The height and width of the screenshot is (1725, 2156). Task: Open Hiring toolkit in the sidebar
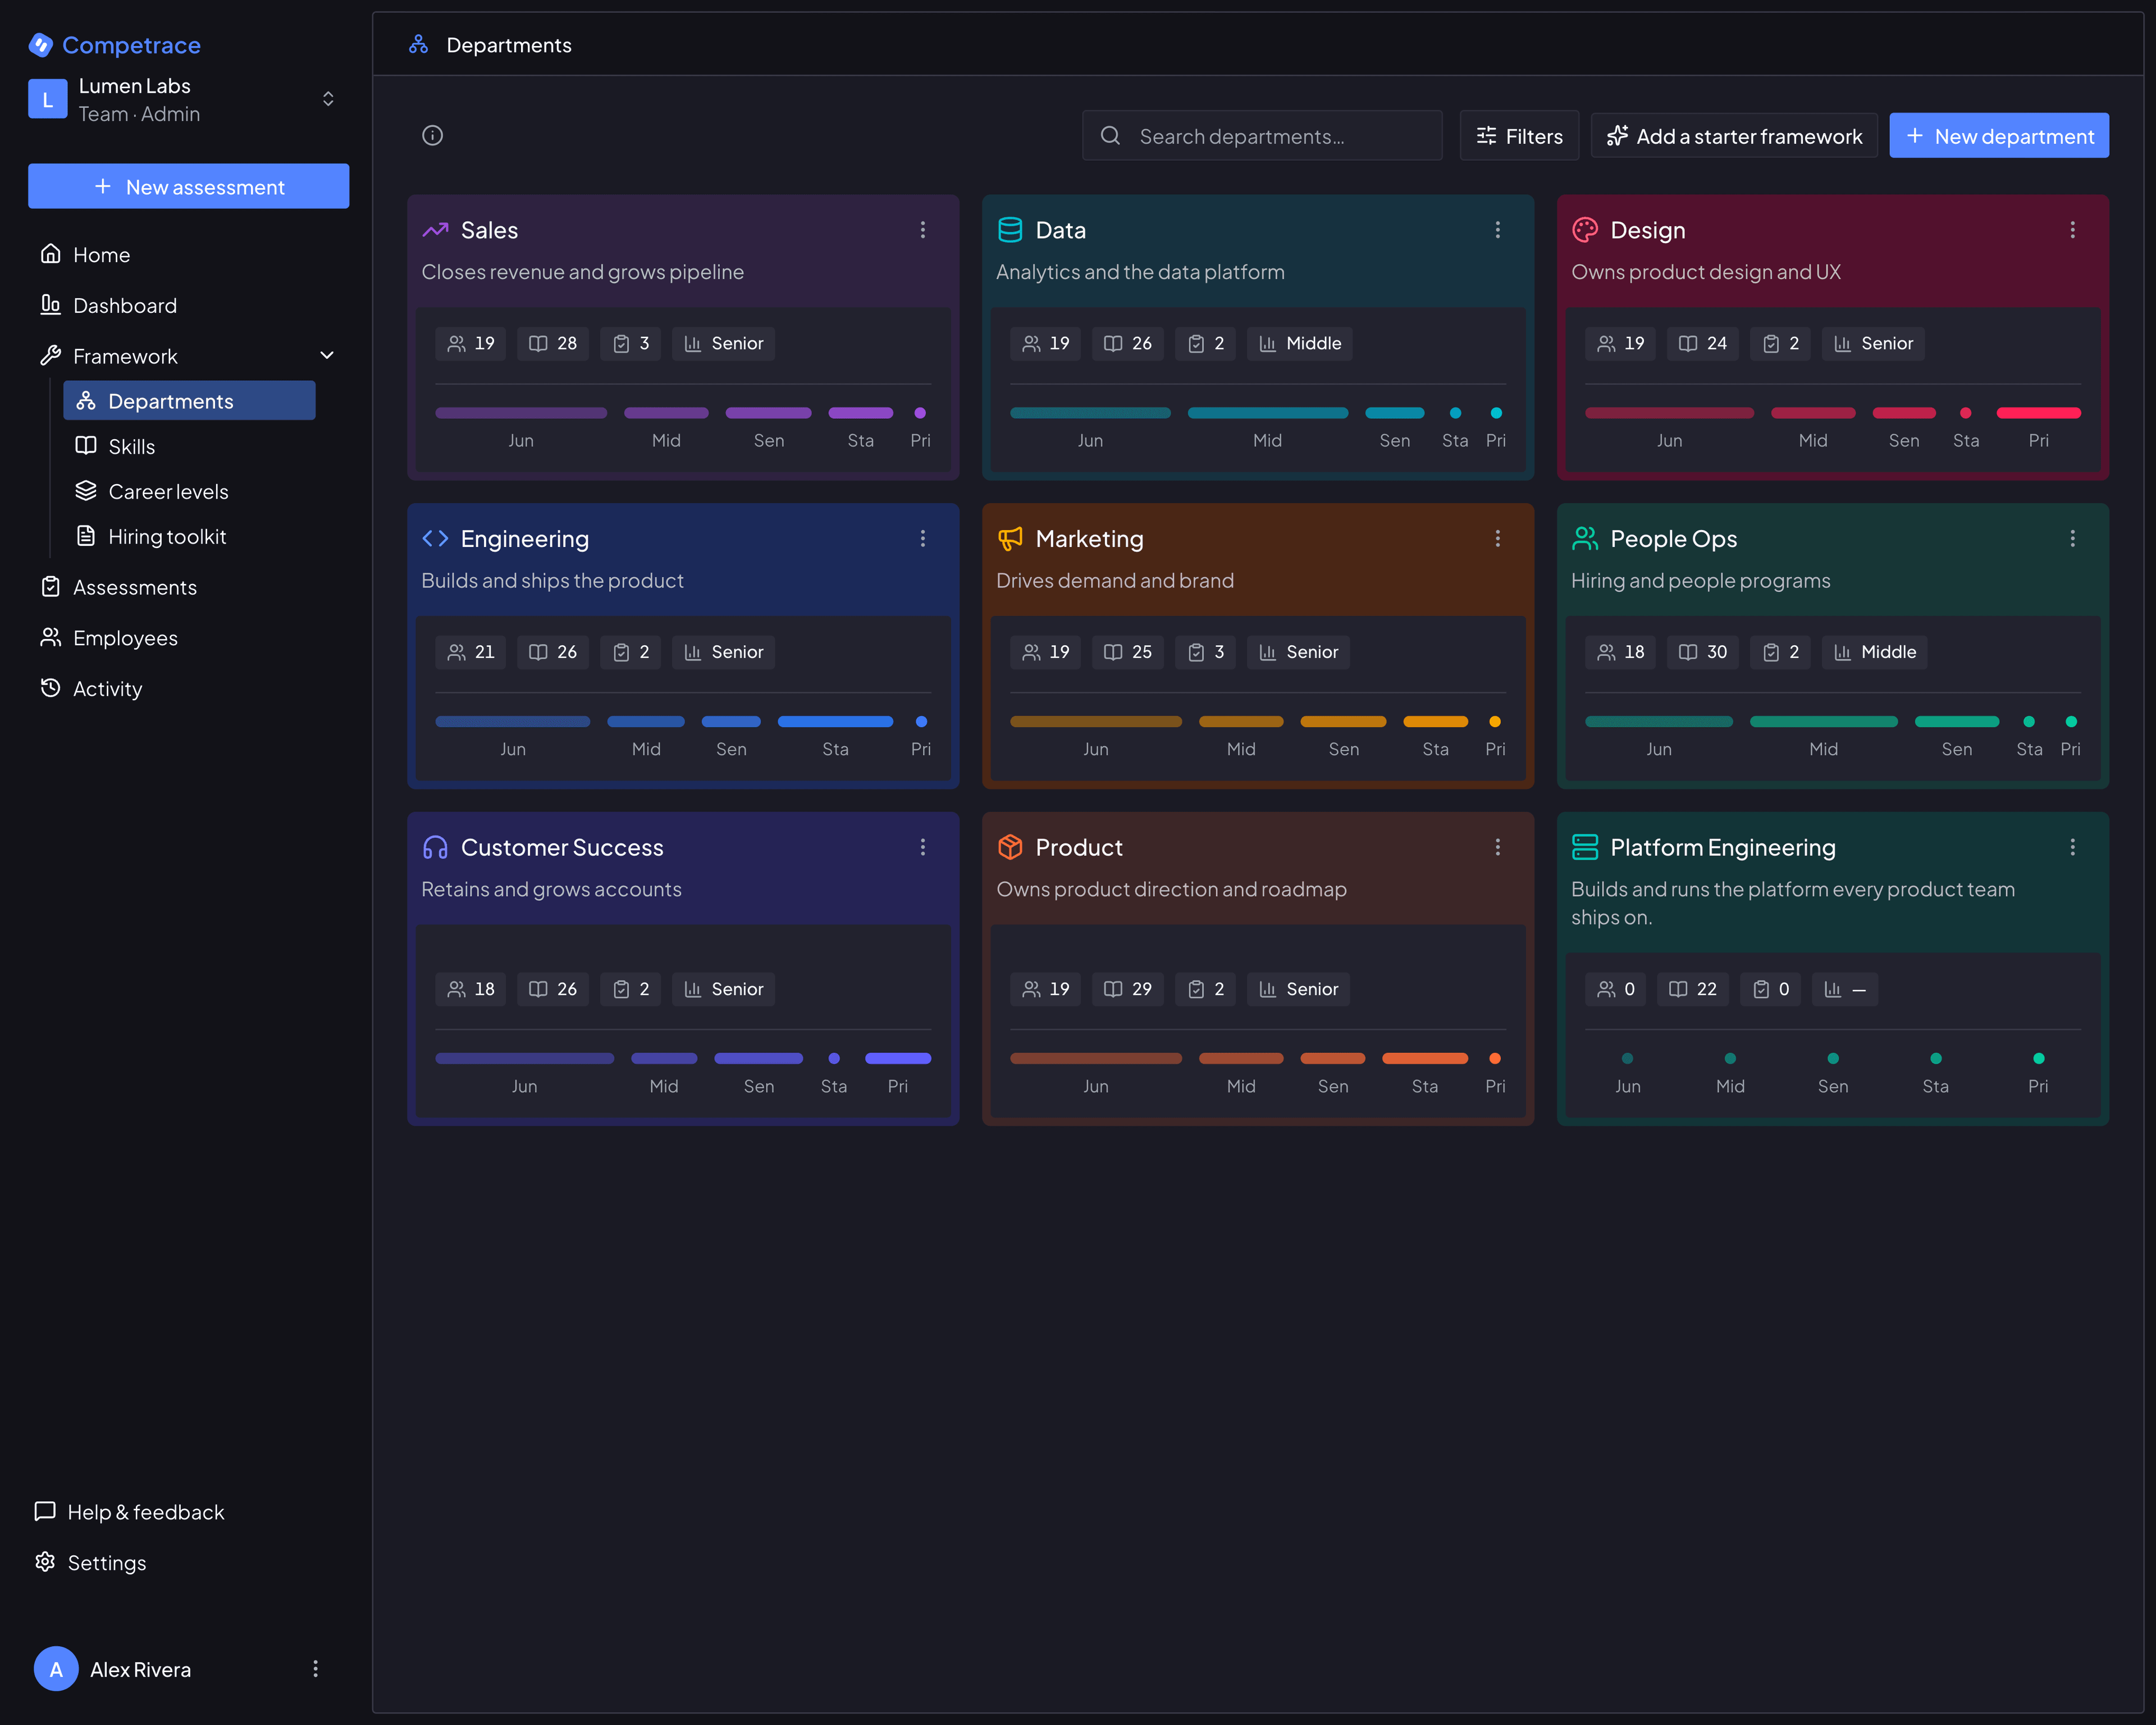click(x=189, y=536)
